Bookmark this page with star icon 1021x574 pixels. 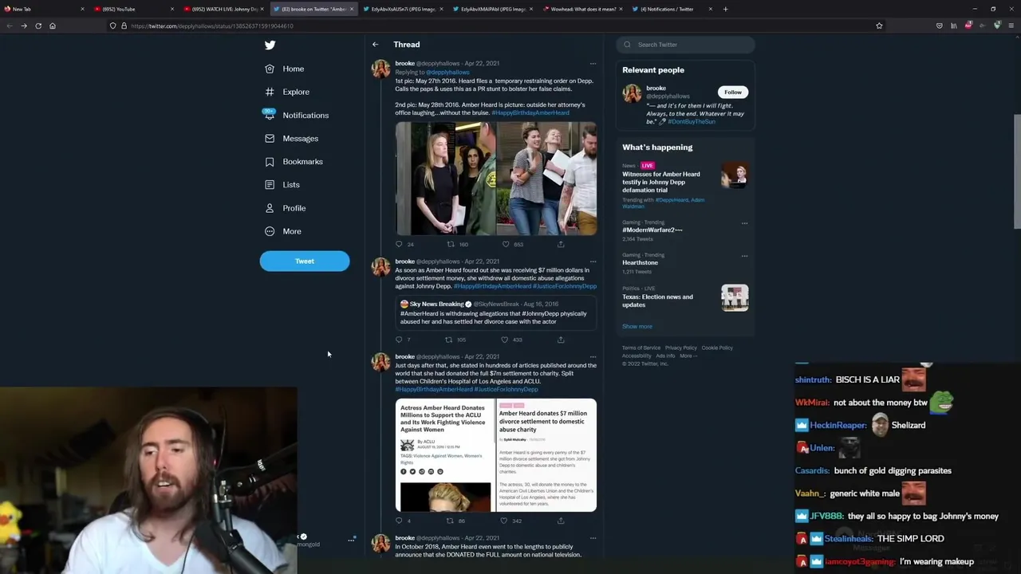879,26
